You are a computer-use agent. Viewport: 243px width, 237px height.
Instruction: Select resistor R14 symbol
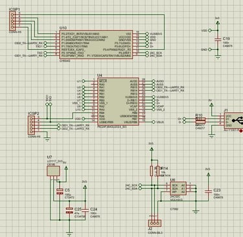click(158, 171)
